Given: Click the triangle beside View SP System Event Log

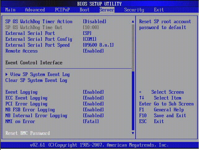Looking at the screenshot, I should [x=6, y=75].
